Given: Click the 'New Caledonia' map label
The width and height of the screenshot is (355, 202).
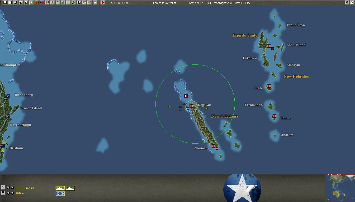Looking at the screenshot, I should point(225,116).
